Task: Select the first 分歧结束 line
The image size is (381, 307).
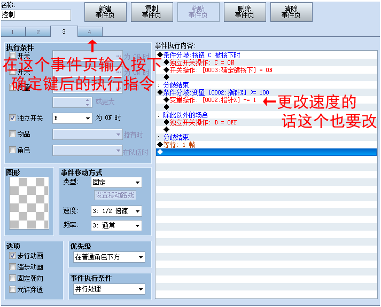Action: click(x=267, y=85)
